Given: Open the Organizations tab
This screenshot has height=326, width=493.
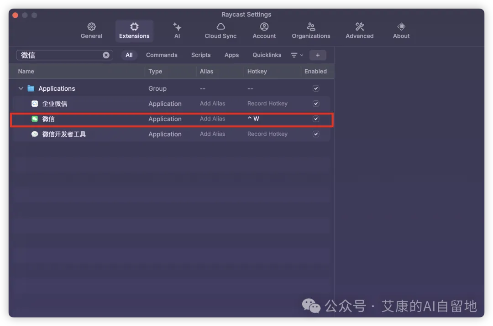Looking at the screenshot, I should [x=311, y=31].
